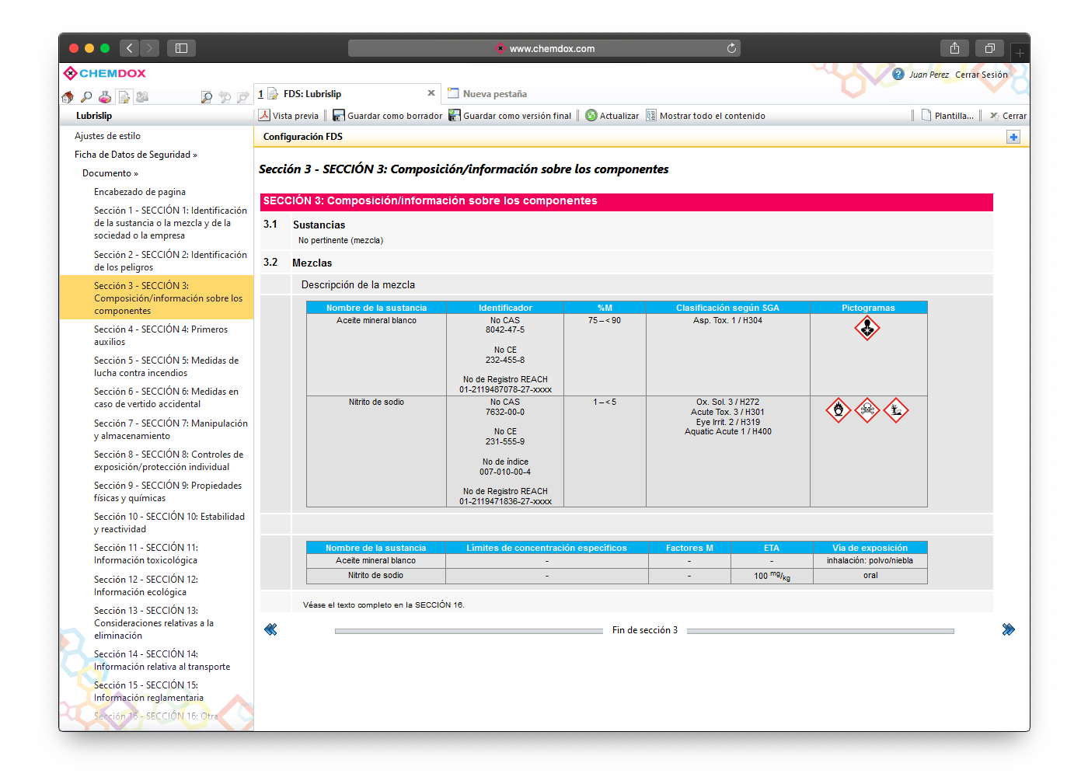Click the browser address bar www.chemdox.com
Screen dimensions: 1088x777
(544, 48)
